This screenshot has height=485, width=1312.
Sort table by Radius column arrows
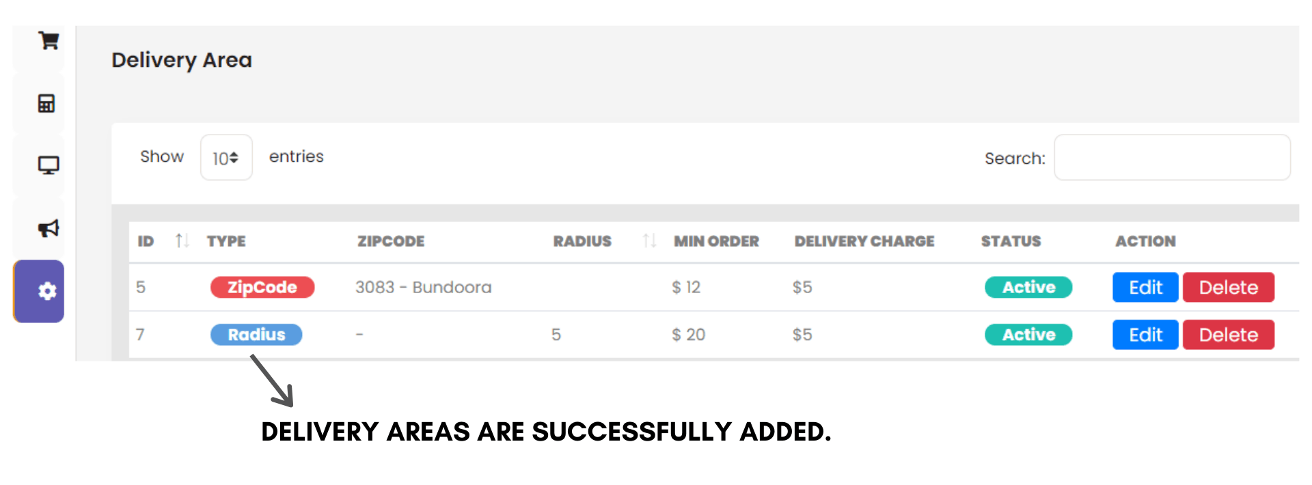pyautogui.click(x=649, y=241)
